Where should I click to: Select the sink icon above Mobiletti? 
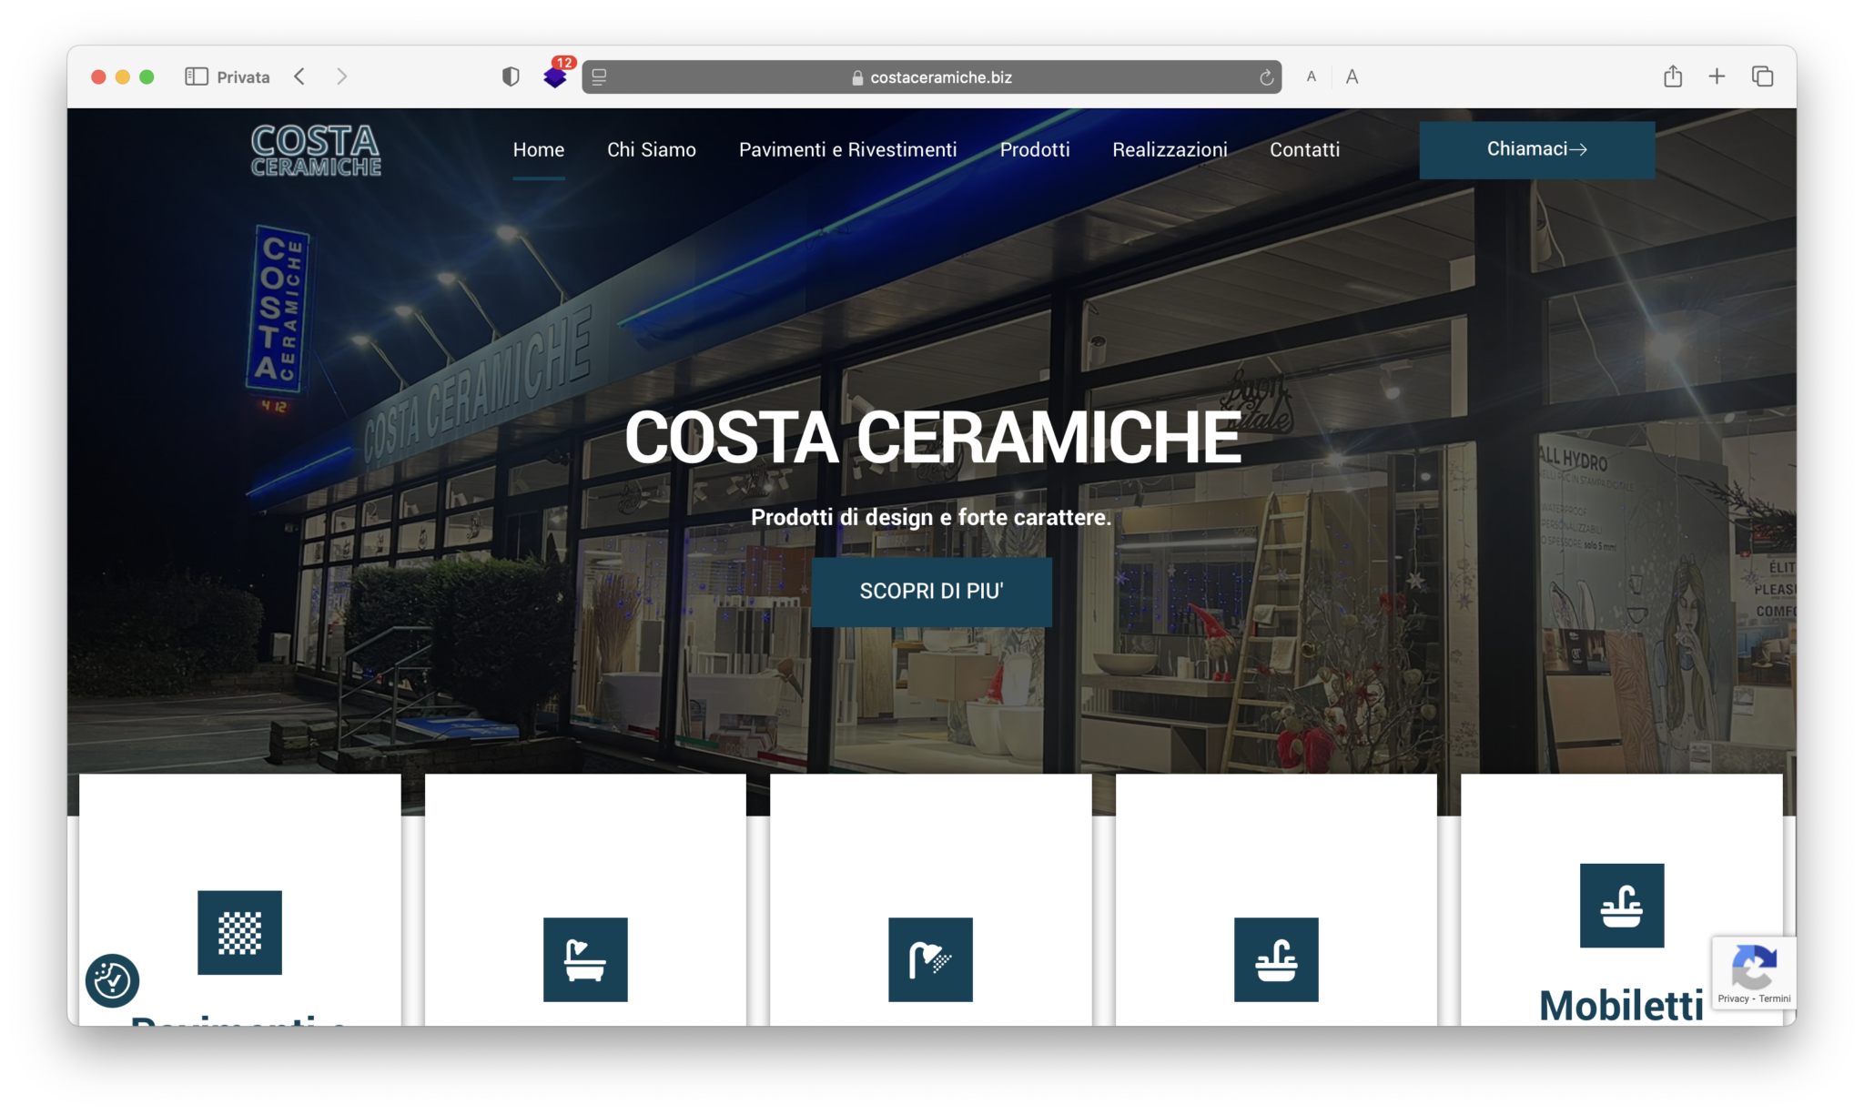pyautogui.click(x=1622, y=906)
